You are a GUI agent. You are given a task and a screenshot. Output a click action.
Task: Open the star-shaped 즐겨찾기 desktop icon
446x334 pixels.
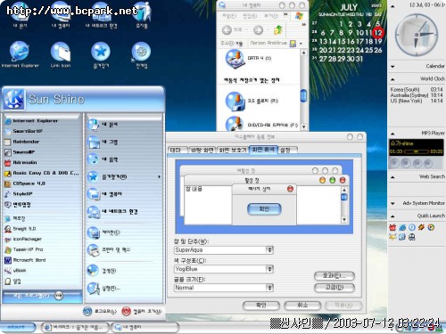[101, 54]
